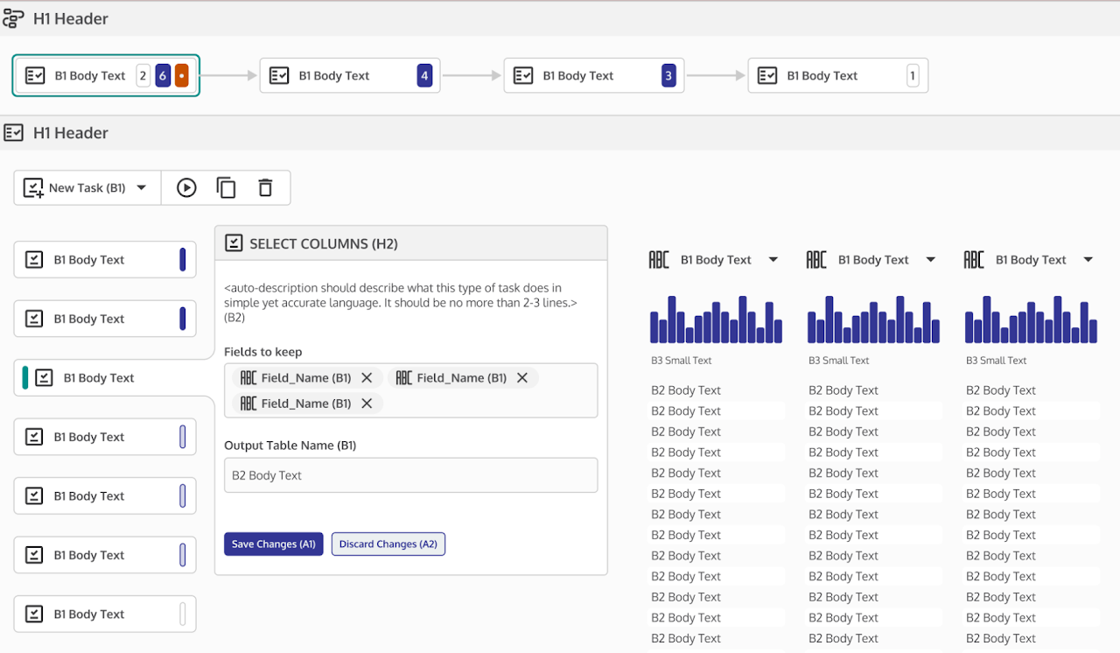This screenshot has height=653, width=1120.
Task: Click the Fields to keep label
Action: pyautogui.click(x=263, y=351)
